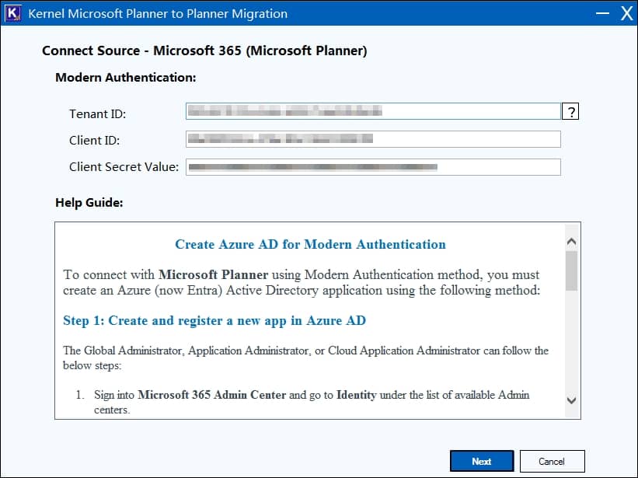Click 'The Global Administrator' sentence in guide
Image resolution: width=638 pixels, height=478 pixels.
(x=305, y=358)
